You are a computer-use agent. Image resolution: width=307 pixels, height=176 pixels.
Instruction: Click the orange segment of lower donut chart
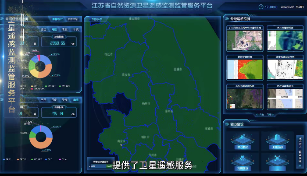pyautogui.click(x=40, y=144)
